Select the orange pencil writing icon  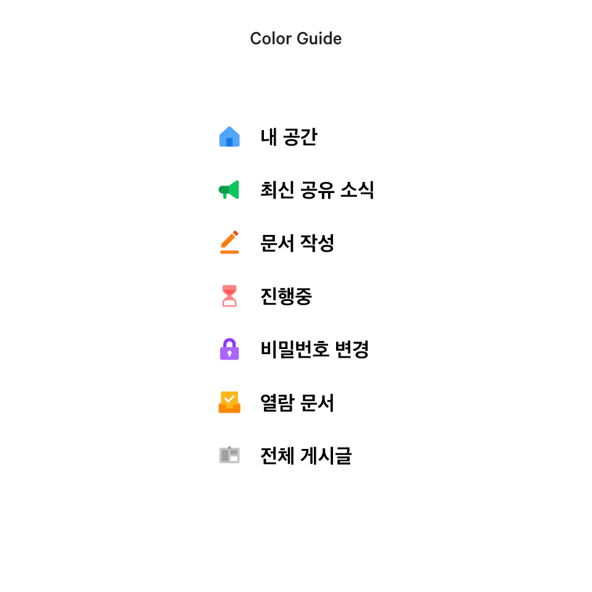coord(229,243)
